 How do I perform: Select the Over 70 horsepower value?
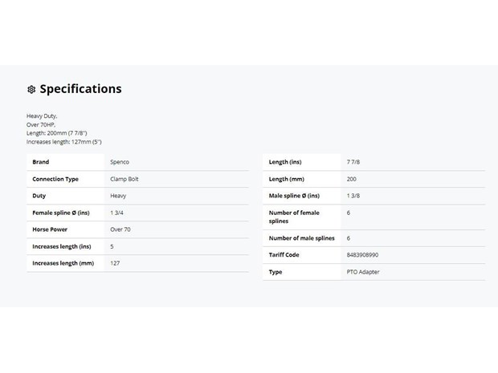[120, 229]
